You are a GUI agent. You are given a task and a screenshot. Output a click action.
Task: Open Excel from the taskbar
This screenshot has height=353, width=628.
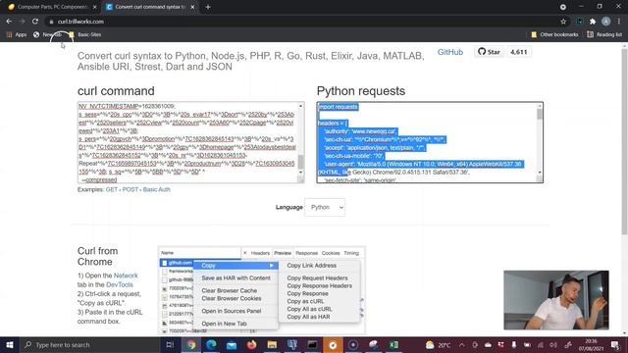(x=393, y=344)
